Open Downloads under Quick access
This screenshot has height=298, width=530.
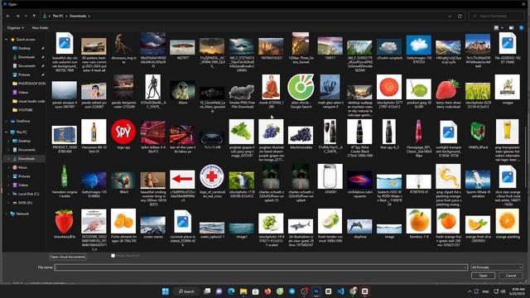coord(26,57)
